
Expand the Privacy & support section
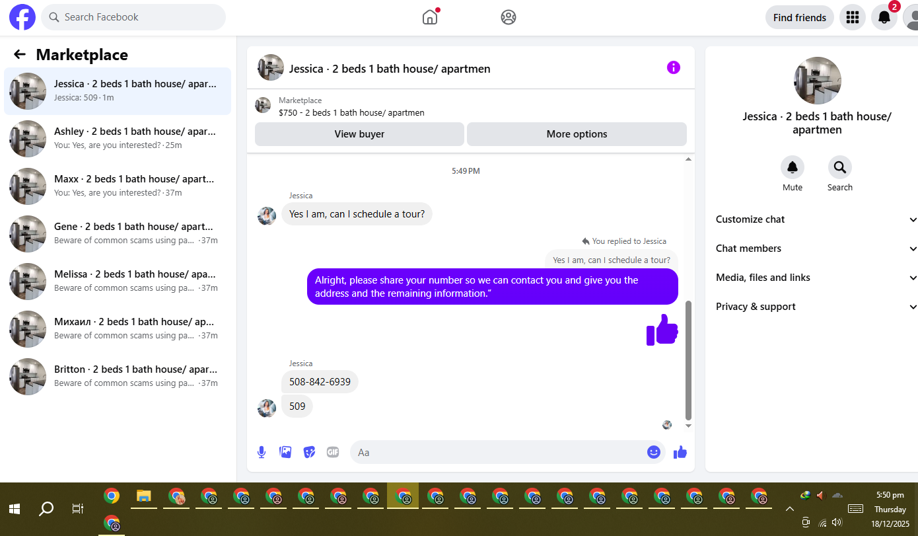click(x=816, y=307)
